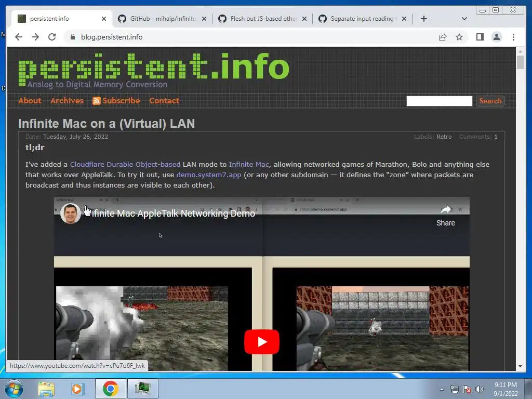Open the About page
This screenshot has width=532, height=399.
coord(30,100)
